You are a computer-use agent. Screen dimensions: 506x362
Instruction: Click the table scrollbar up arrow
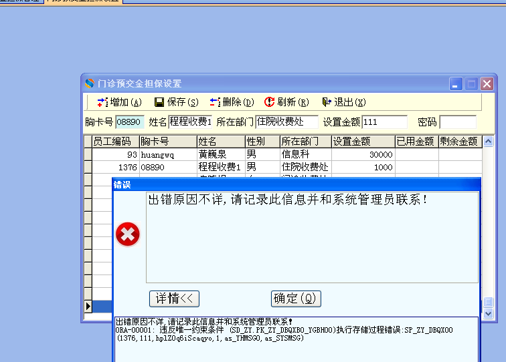click(488, 142)
